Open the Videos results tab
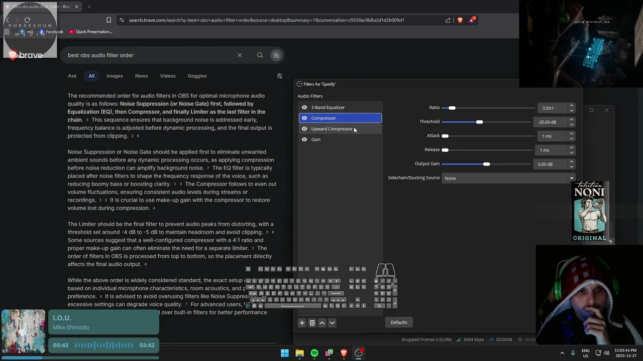The height and width of the screenshot is (361, 643). pyautogui.click(x=168, y=76)
